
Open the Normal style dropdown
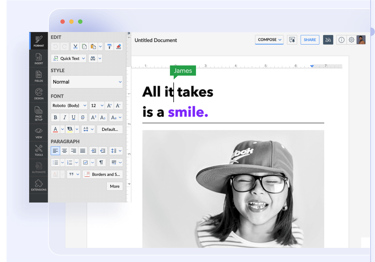[x=87, y=82]
